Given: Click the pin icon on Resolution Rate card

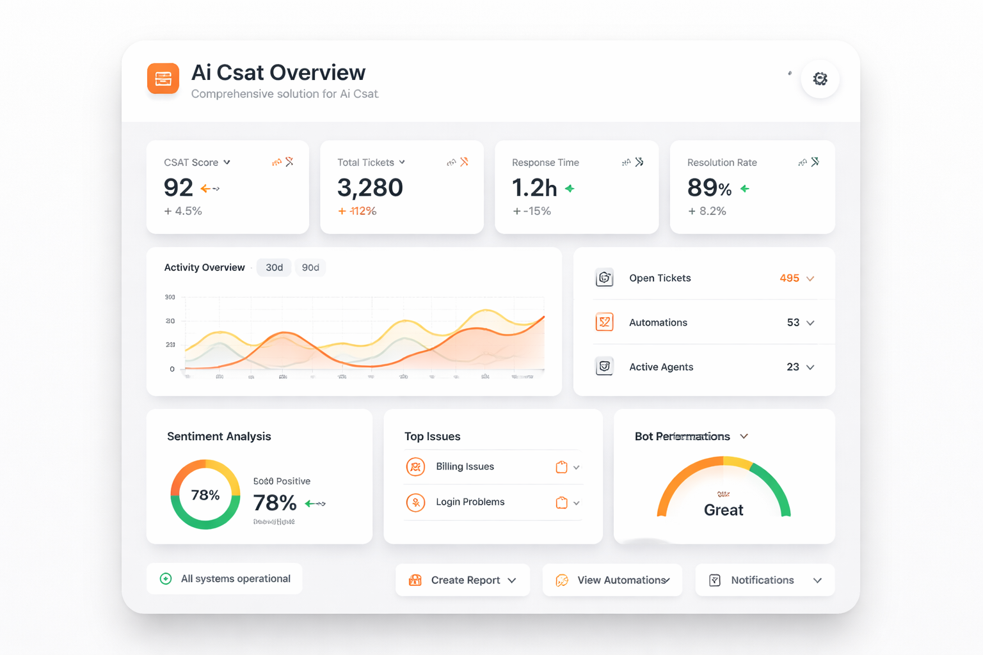Looking at the screenshot, I should click(x=815, y=162).
